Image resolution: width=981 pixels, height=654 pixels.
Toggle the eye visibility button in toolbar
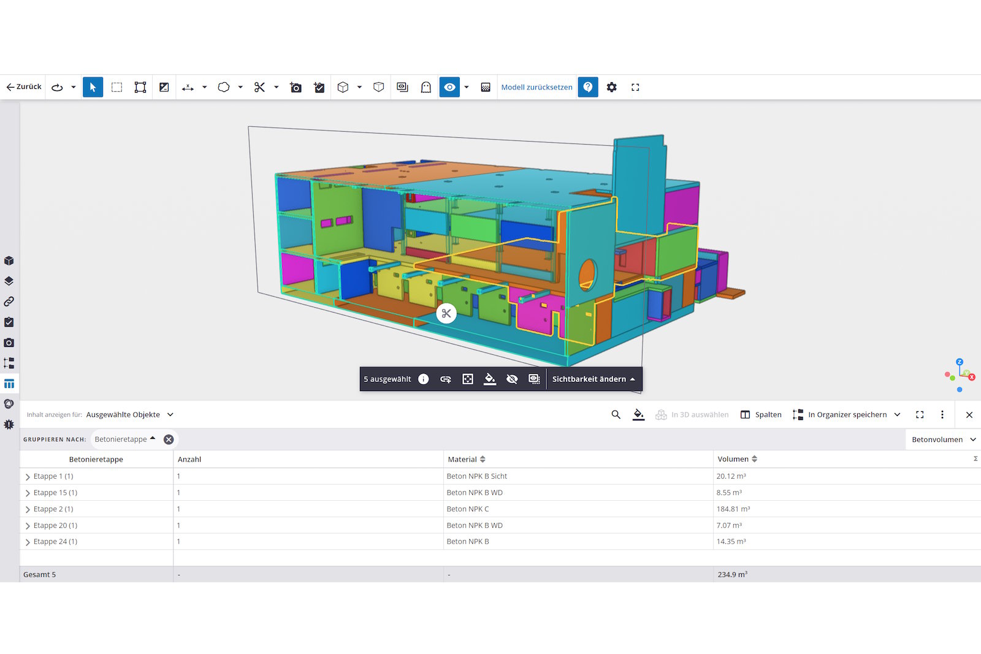click(x=449, y=87)
